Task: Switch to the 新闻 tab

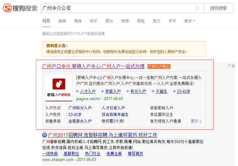Action: (x=62, y=21)
